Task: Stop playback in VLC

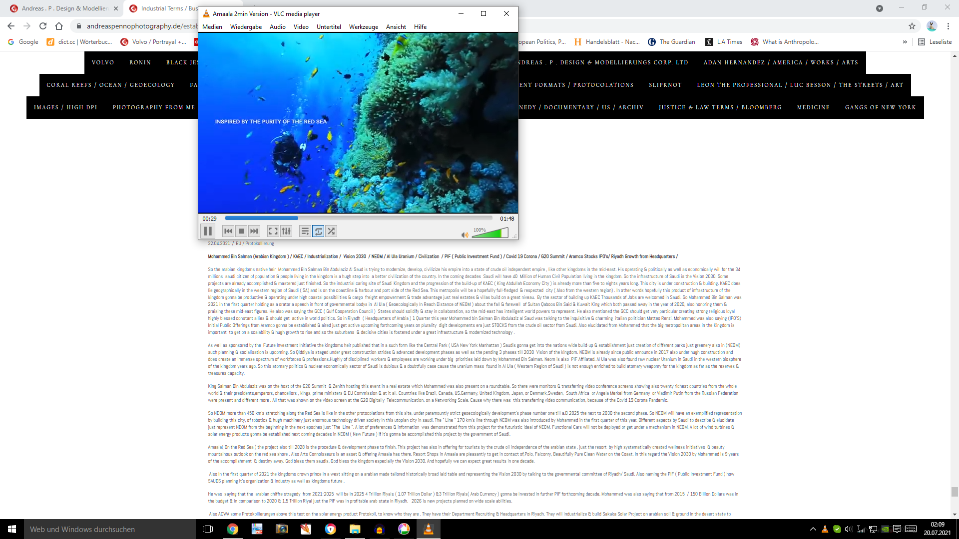Action: click(x=241, y=231)
